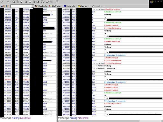Expand the Aufwärts dropdown arrow
This screenshot has height=122, width=163.
point(89,6)
